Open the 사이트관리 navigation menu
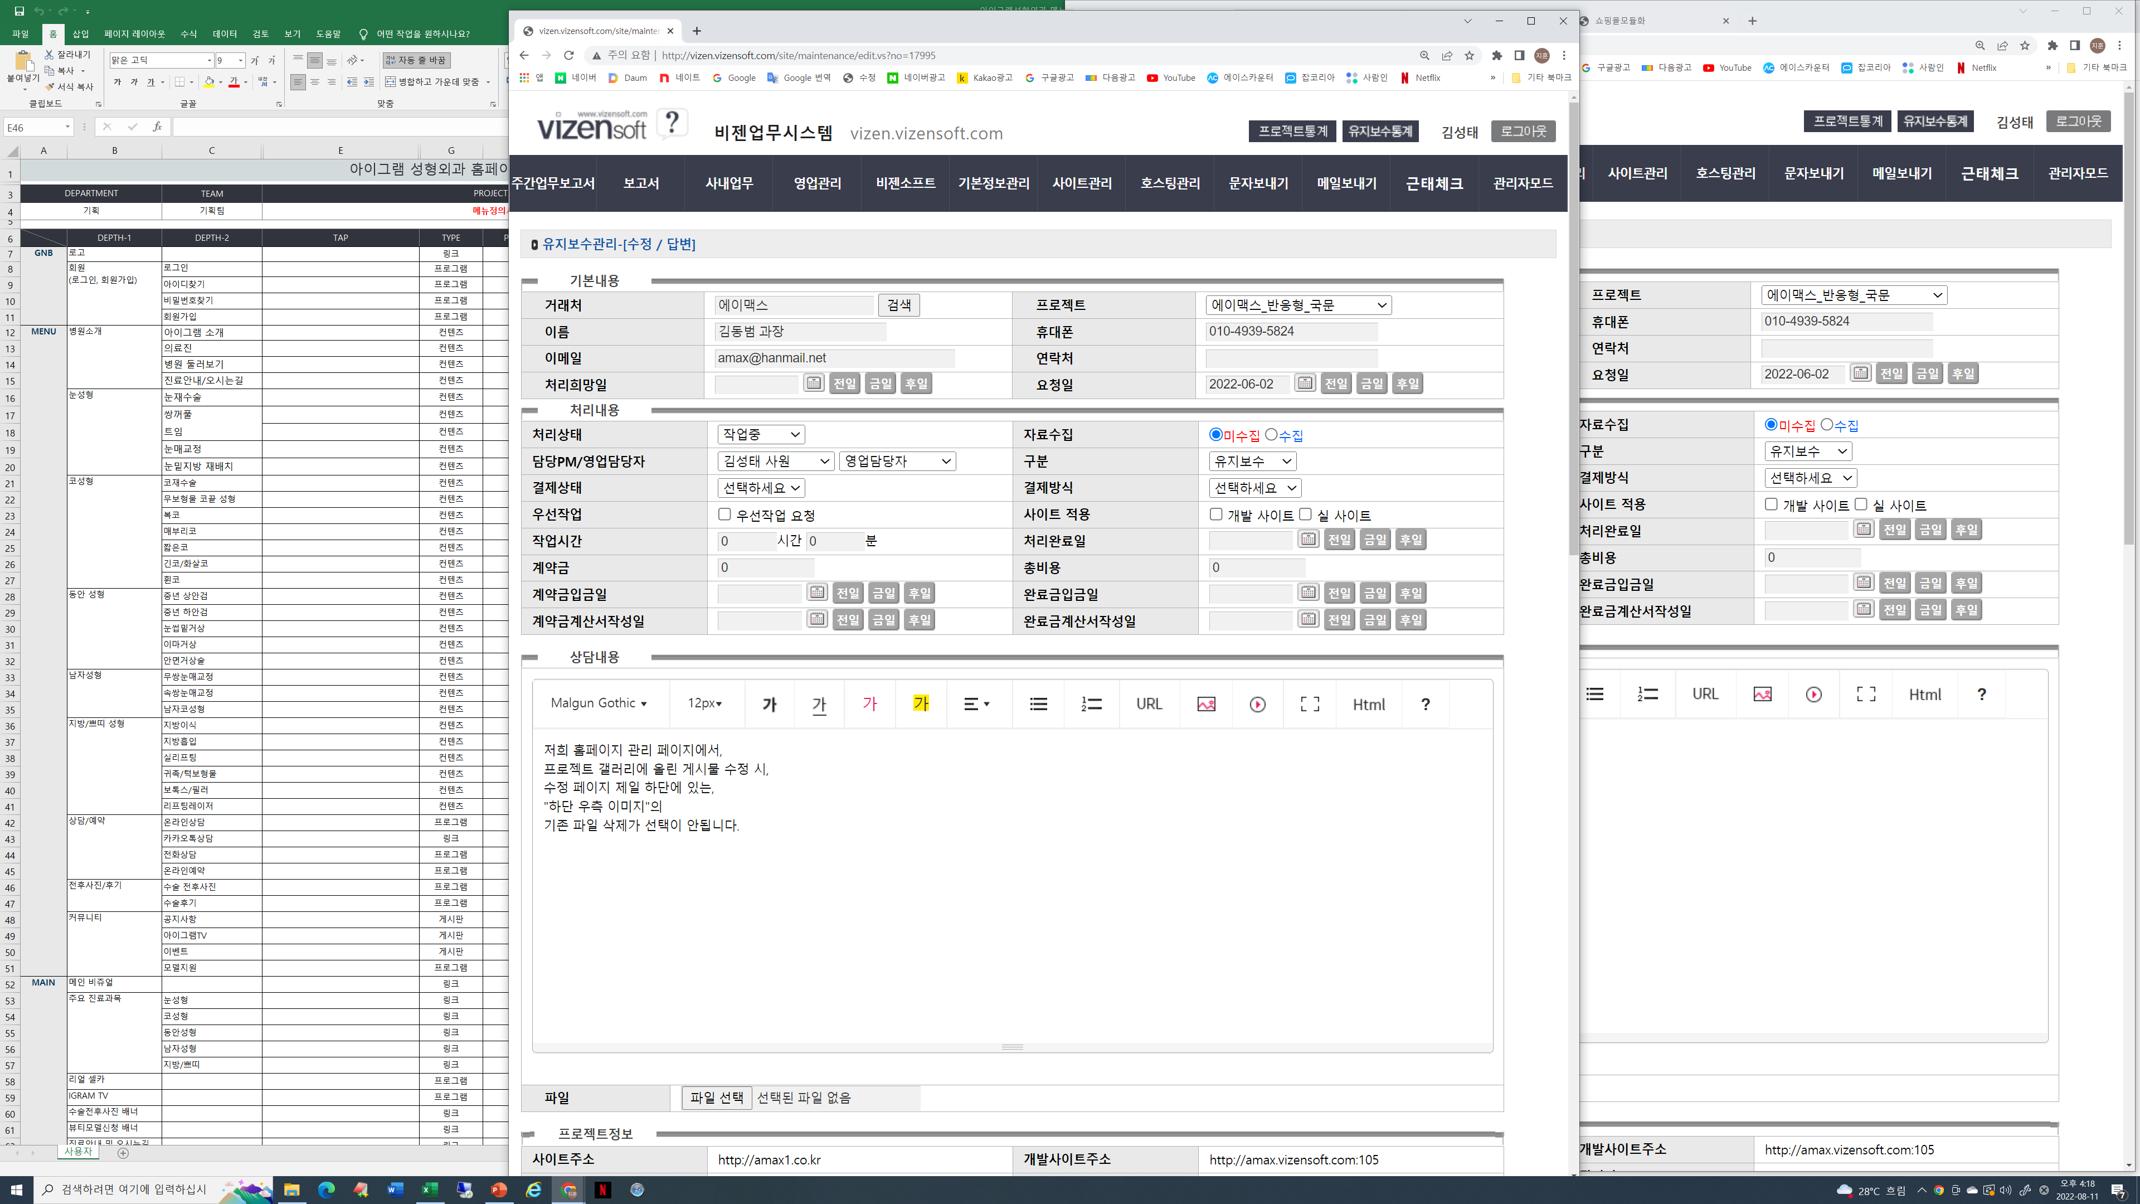The width and height of the screenshot is (2140, 1204). pos(1082,183)
